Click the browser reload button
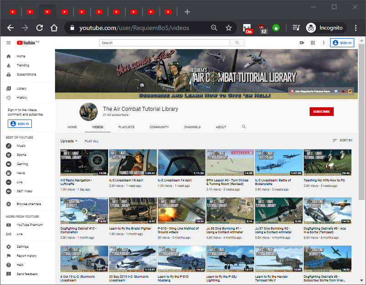The image size is (366, 285). [x=40, y=28]
